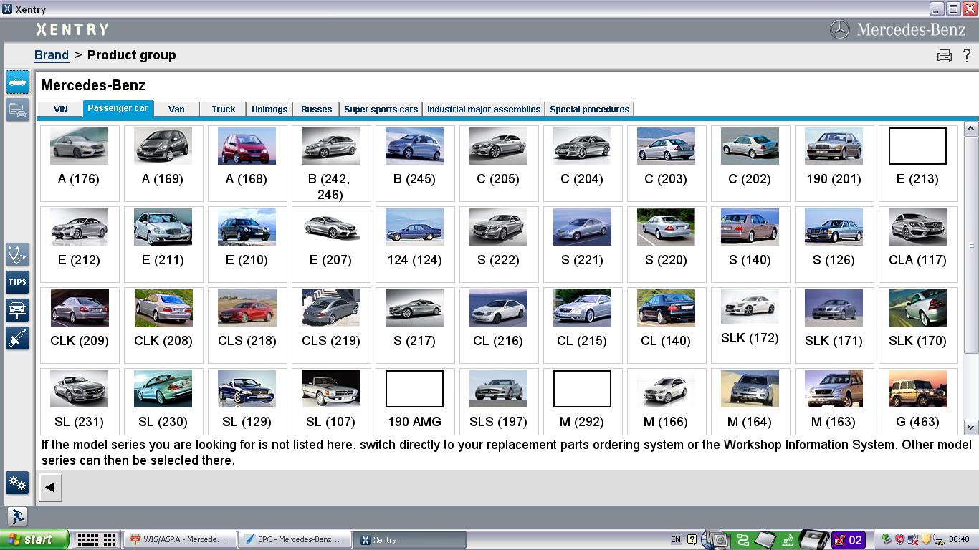
Task: Pick the E (211) model series
Action: pyautogui.click(x=163, y=244)
